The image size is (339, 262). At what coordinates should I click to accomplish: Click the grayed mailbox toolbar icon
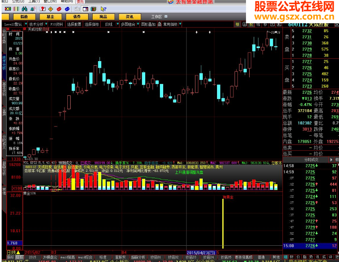[x=77, y=9]
